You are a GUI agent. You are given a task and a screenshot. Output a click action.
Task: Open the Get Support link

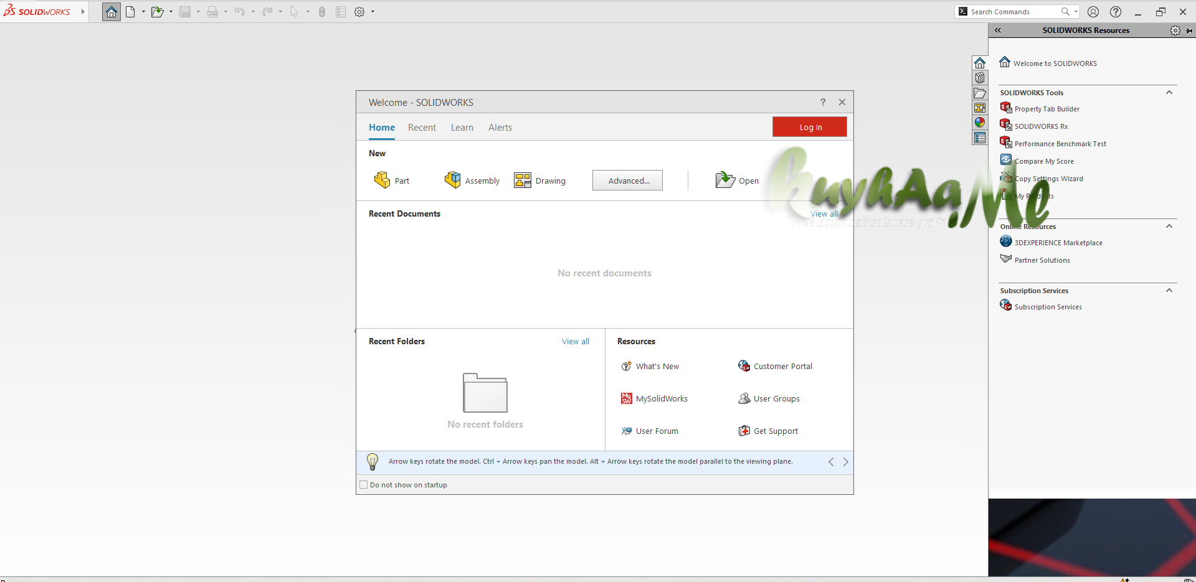point(768,431)
